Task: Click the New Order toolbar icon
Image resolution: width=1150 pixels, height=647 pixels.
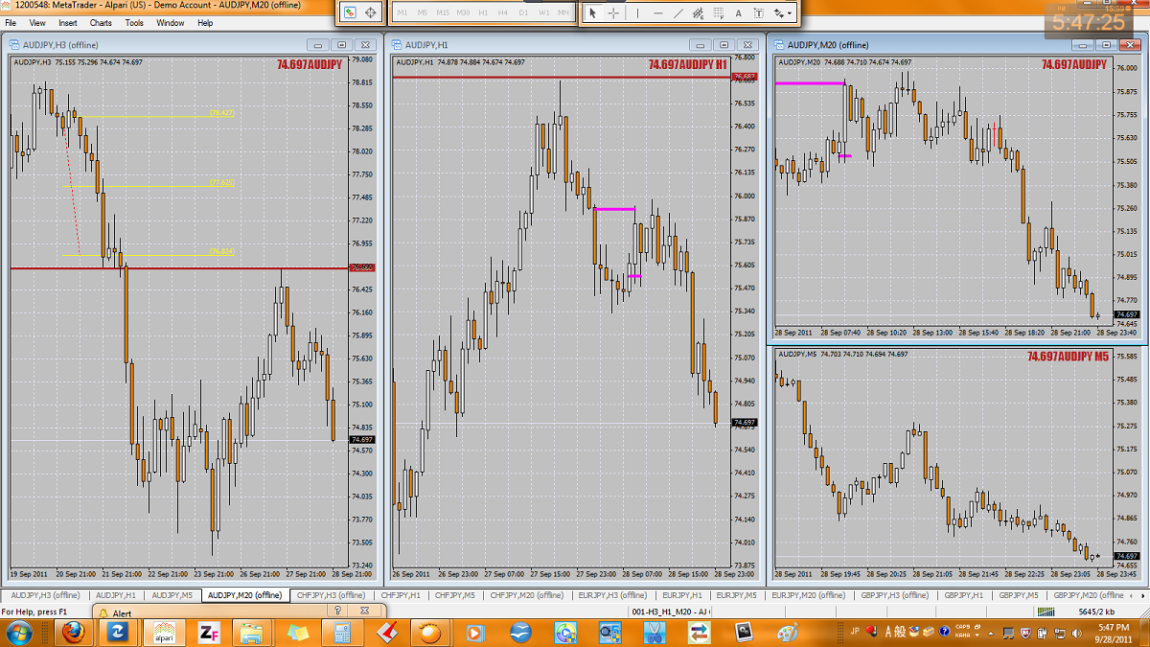Action: click(350, 13)
